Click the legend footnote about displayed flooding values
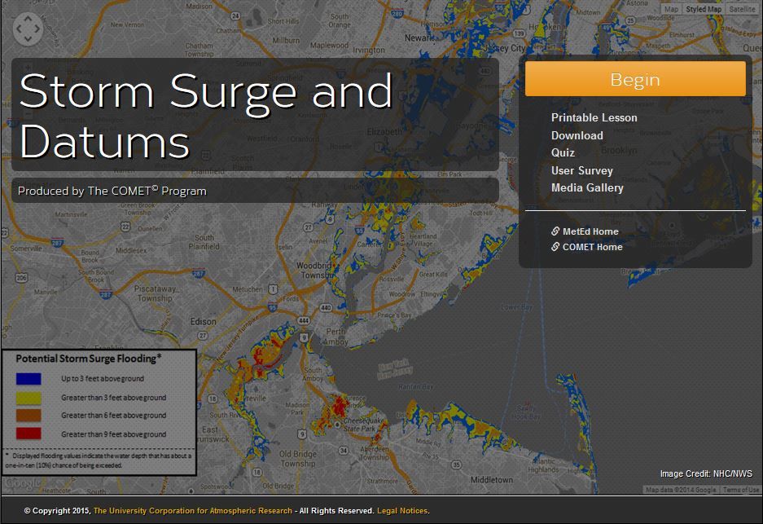Viewport: 763px width, 524px height. (99, 460)
